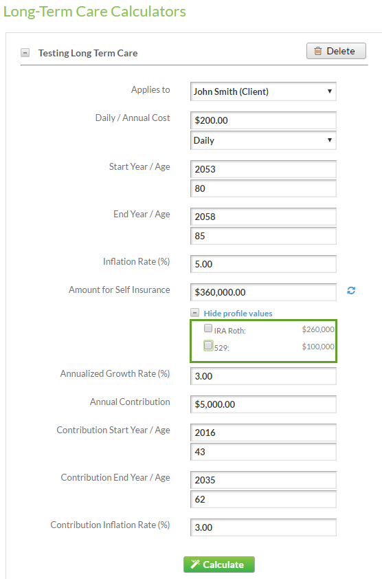Check the 529 account checkbox
Image resolution: width=382 pixels, height=579 pixels.
click(x=208, y=345)
